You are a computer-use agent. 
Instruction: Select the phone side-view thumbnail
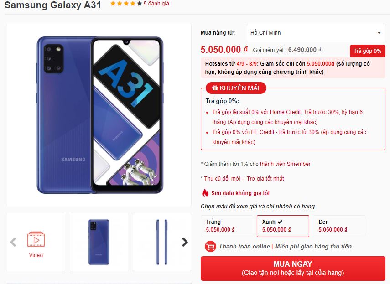(x=162, y=242)
